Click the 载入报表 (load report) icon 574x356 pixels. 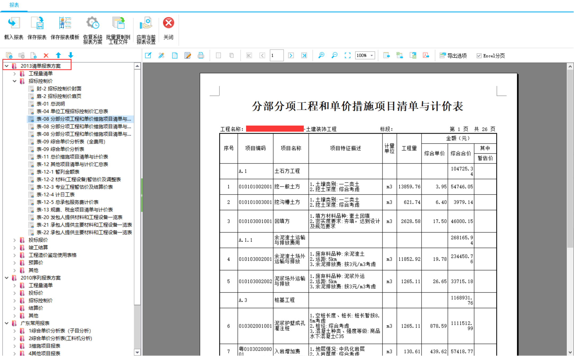pos(14,23)
